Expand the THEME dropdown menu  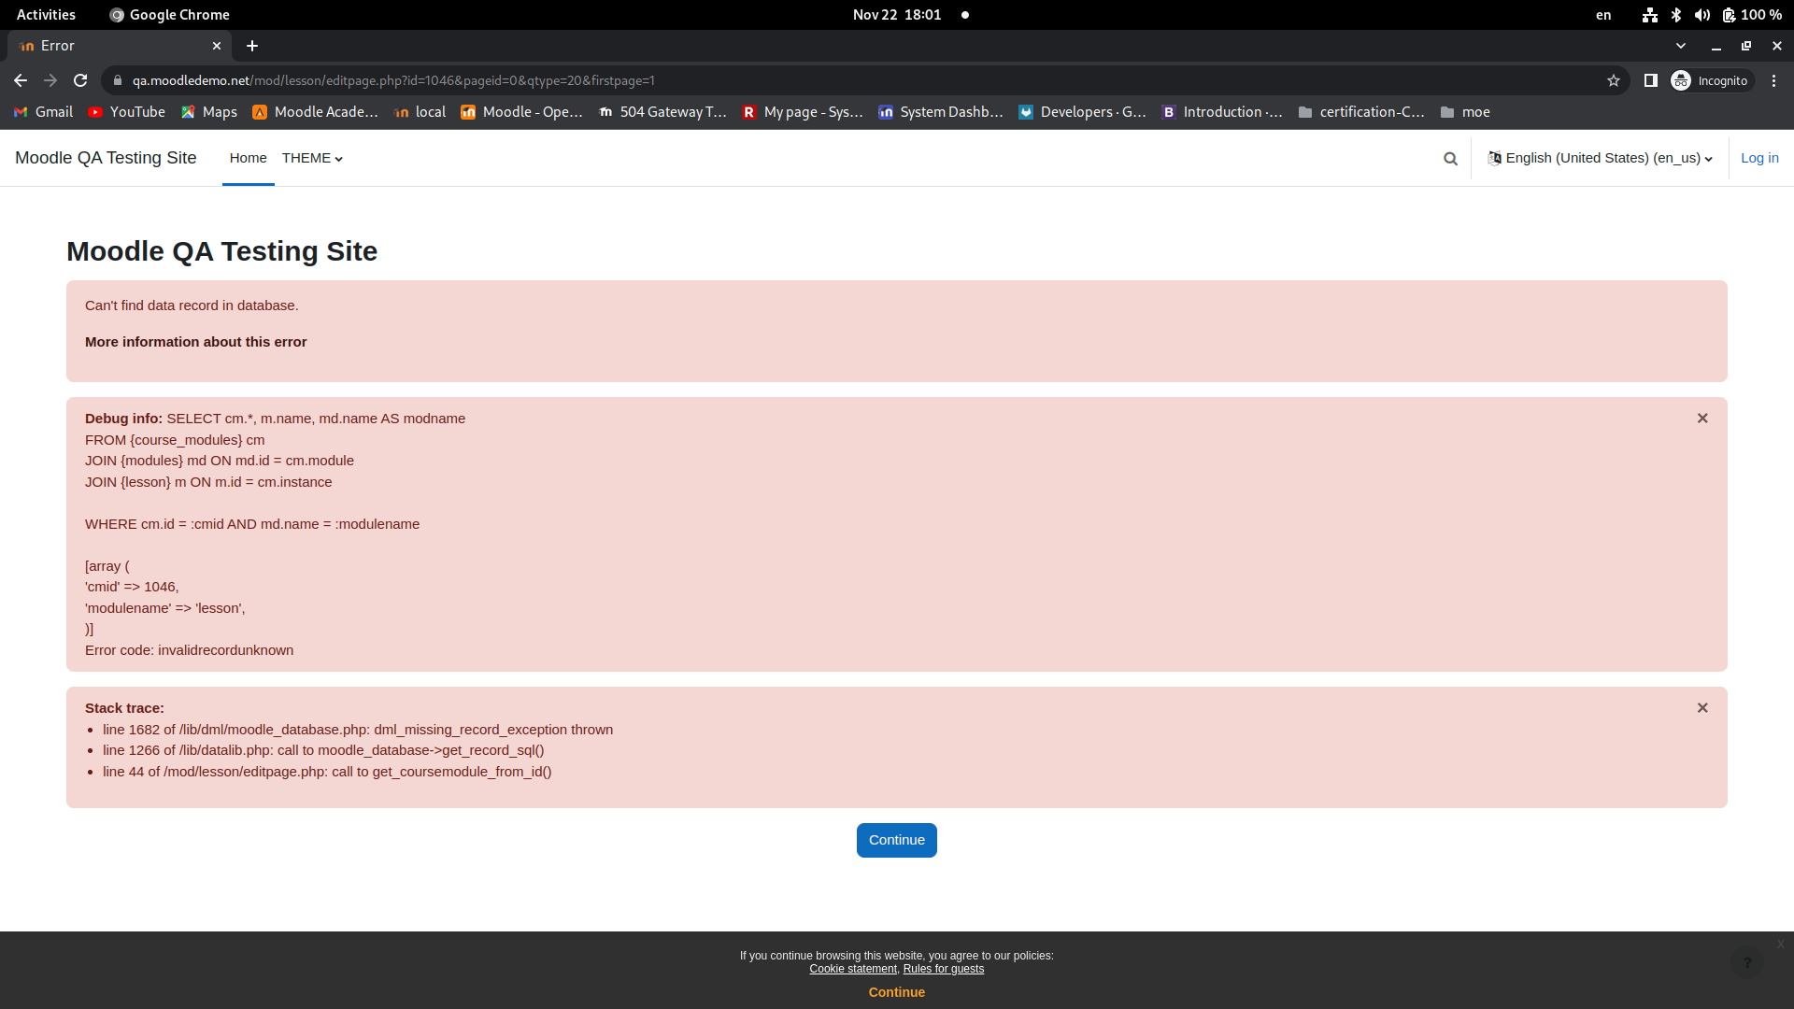[312, 159]
